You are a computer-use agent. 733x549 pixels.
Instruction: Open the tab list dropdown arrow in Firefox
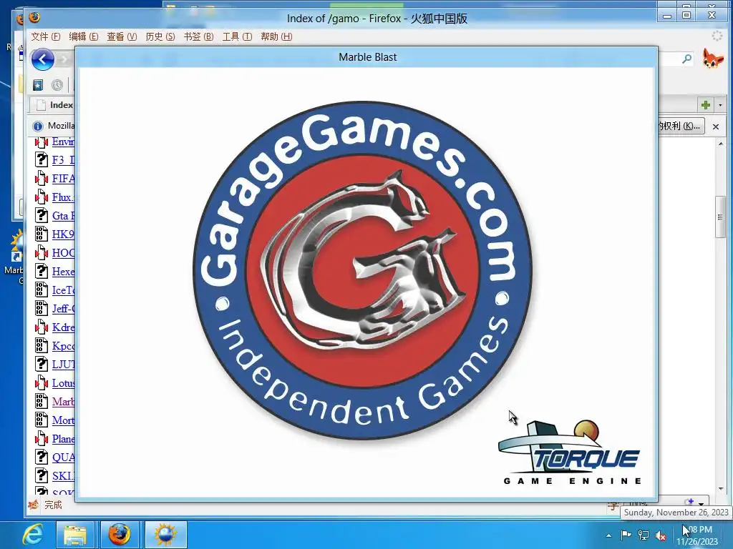[x=720, y=105]
